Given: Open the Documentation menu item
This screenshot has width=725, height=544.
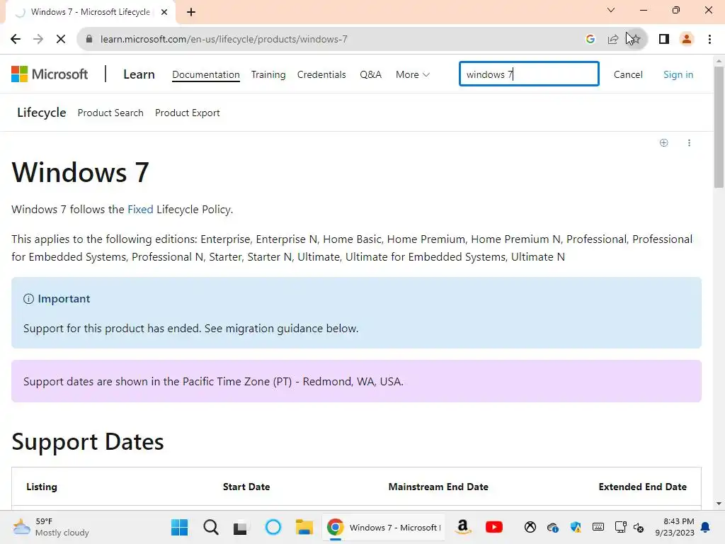Looking at the screenshot, I should click(x=206, y=74).
